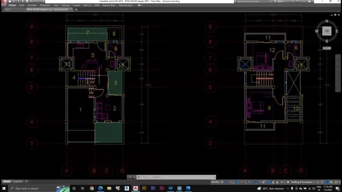
Task: Switch to the Layout1 tab
Action: point(18,181)
